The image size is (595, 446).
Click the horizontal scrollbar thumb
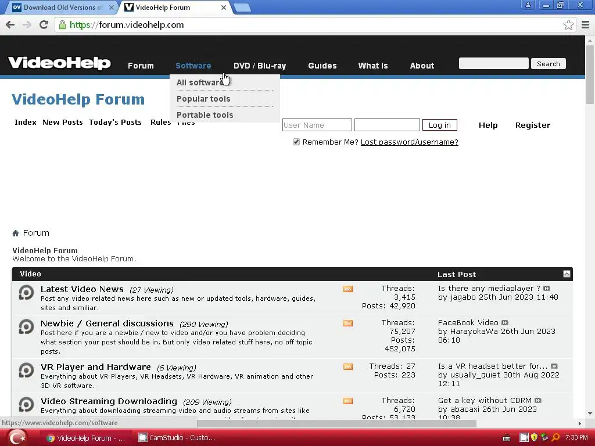[336, 423]
